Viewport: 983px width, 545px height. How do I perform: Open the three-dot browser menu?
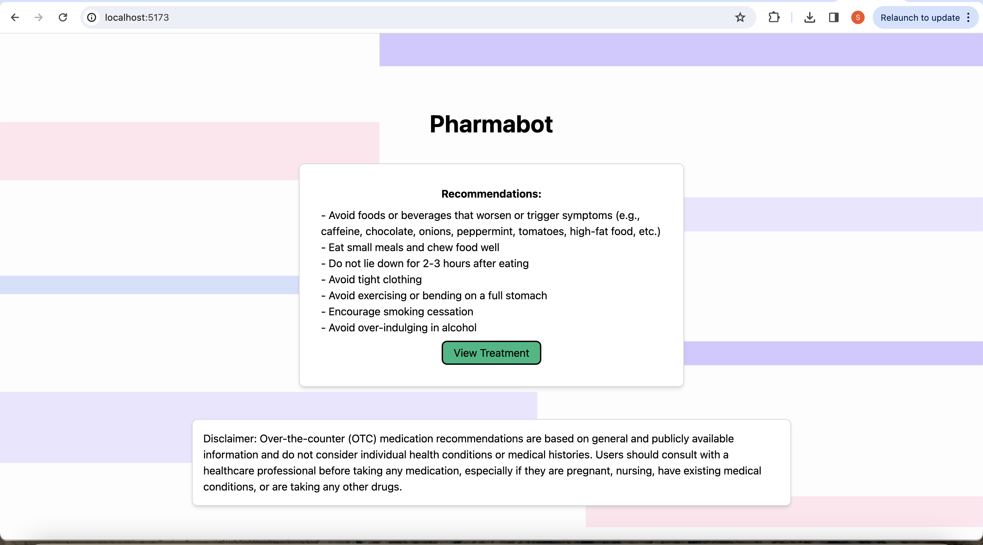click(969, 18)
